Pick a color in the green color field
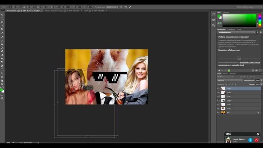This screenshot has width=263, height=148. (239, 20)
